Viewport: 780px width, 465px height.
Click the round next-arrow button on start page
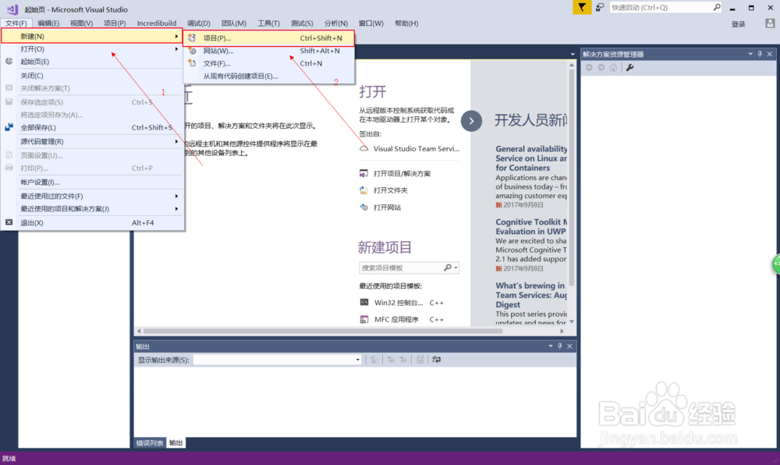[x=471, y=121]
